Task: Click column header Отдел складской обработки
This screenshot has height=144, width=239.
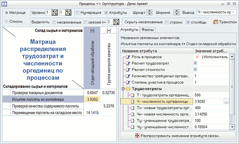Action: pos(92,63)
